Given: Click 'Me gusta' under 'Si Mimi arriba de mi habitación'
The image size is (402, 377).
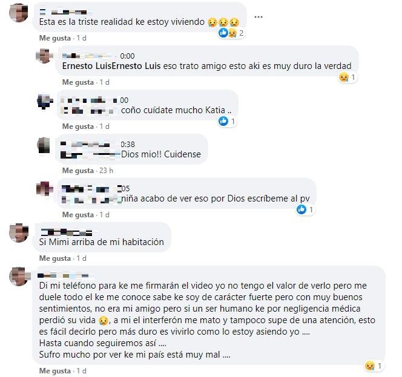Looking at the screenshot, I should point(55,258).
